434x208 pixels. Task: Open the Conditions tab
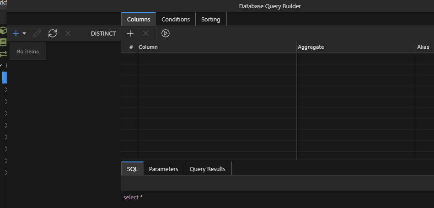pos(176,19)
